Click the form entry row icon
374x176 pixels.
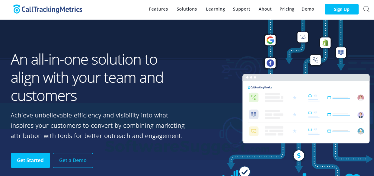pos(254,114)
